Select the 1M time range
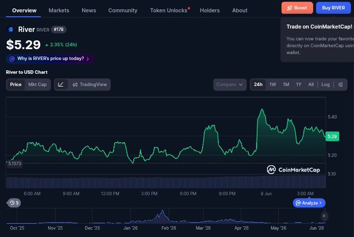354x237 pixels. coord(286,84)
